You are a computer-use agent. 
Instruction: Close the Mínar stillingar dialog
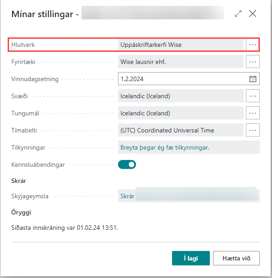(253, 14)
